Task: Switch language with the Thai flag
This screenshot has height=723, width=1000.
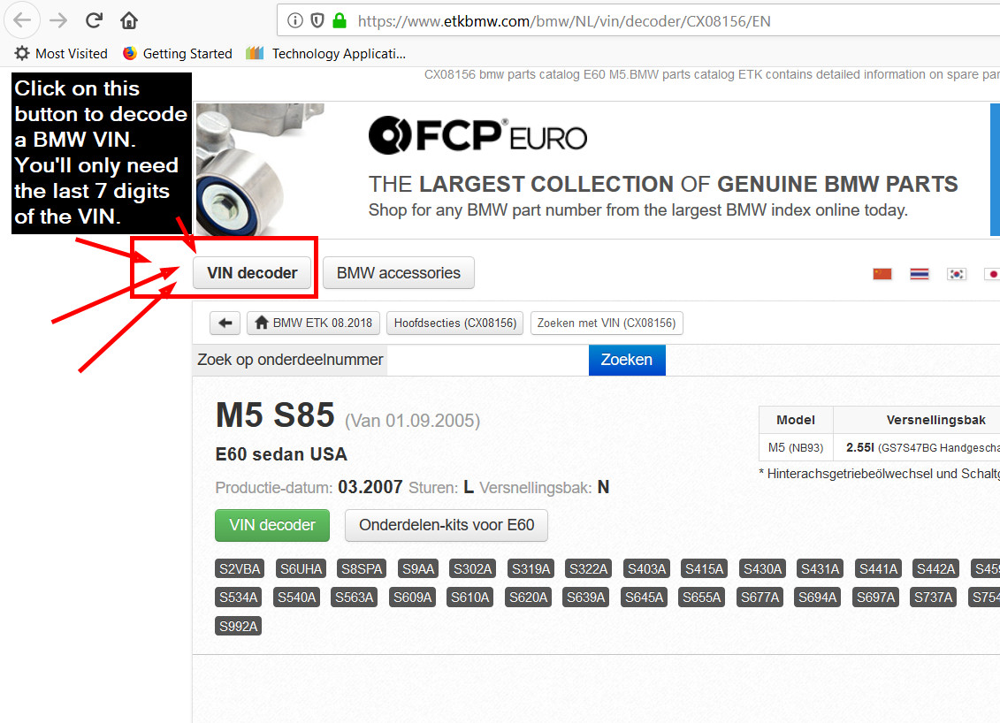Action: click(919, 274)
